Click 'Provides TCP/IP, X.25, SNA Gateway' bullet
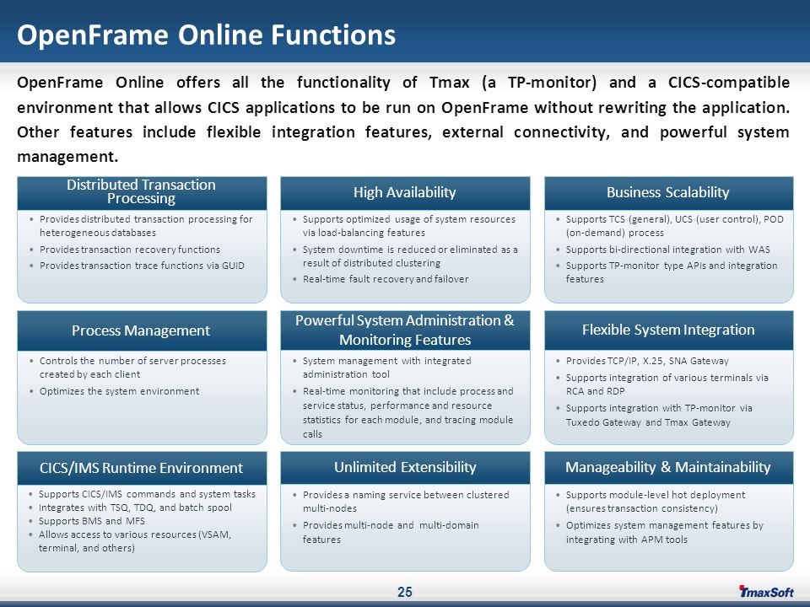This screenshot has width=810, height=607. coord(647,360)
